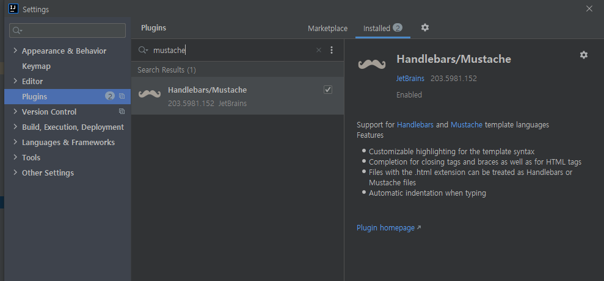Click the IntelliJ IDEA logo in the title bar
Screen dimensions: 604x281
(x=13, y=9)
